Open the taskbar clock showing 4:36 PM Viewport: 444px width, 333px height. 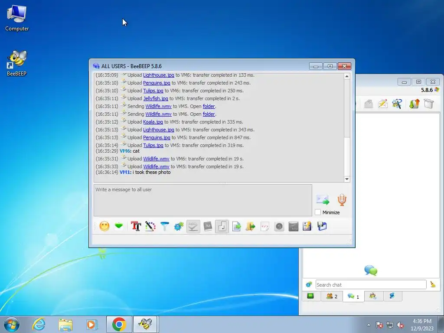[x=422, y=325]
